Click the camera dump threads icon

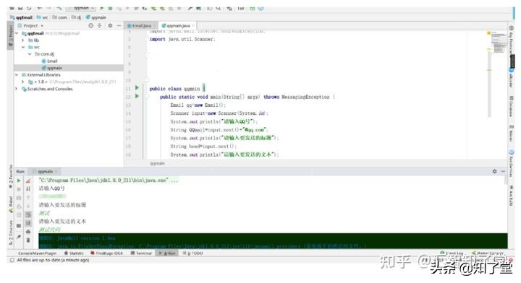click(x=19, y=198)
